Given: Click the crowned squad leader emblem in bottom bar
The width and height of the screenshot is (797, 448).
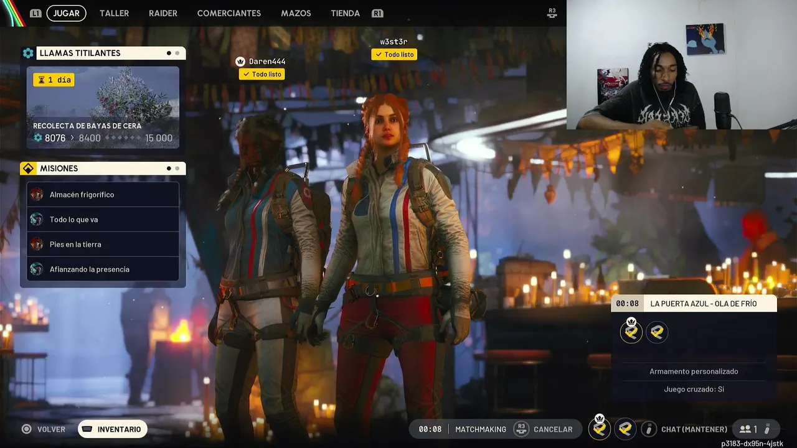Looking at the screenshot, I should [x=600, y=428].
